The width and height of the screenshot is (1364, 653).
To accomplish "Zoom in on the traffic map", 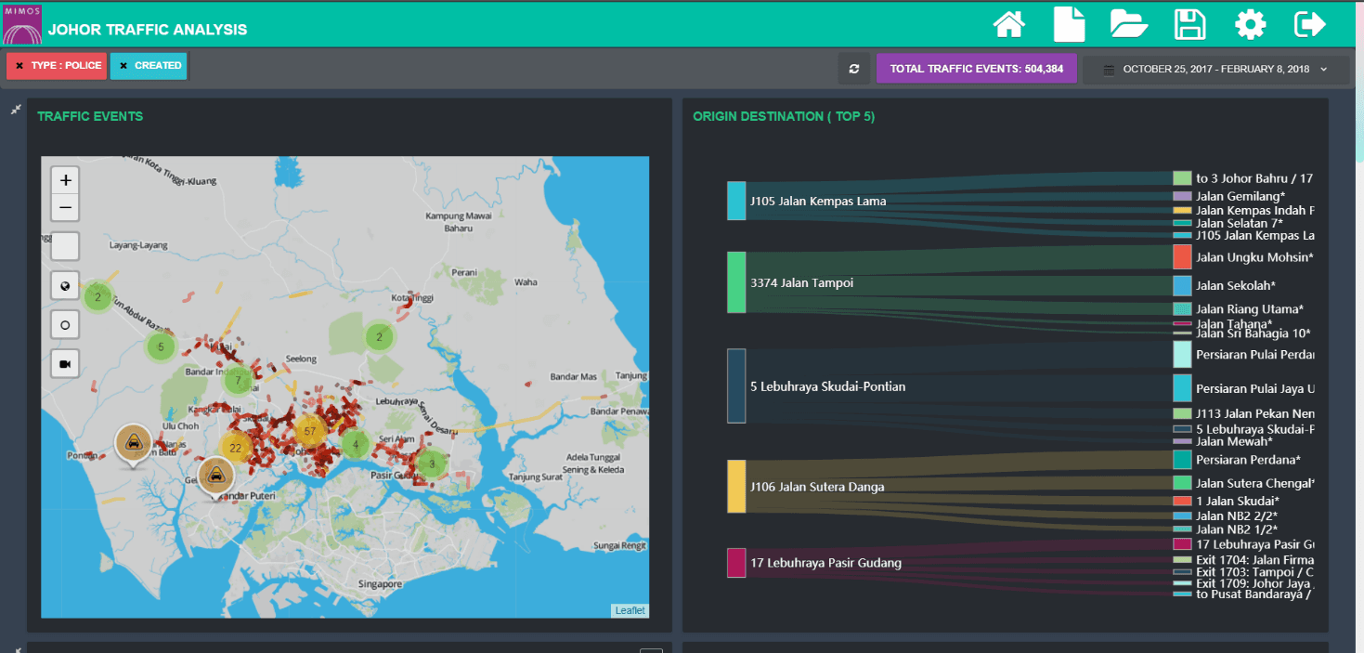I will point(65,180).
